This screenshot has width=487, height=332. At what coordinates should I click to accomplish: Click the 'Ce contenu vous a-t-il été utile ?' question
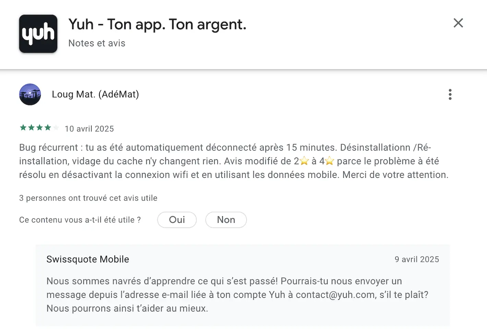pos(80,220)
